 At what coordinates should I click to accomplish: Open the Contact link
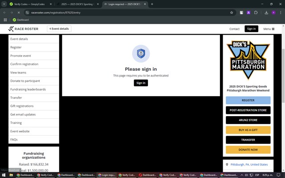coord(234,29)
